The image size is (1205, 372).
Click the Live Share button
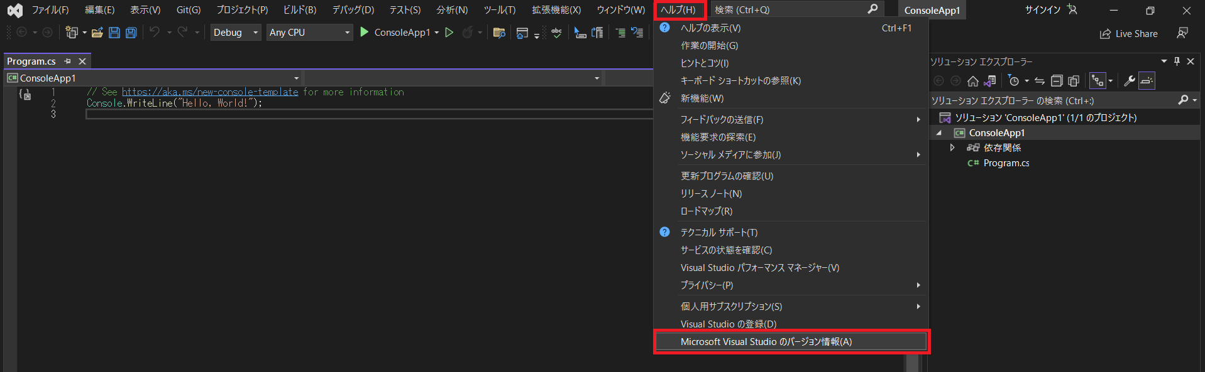click(1128, 34)
